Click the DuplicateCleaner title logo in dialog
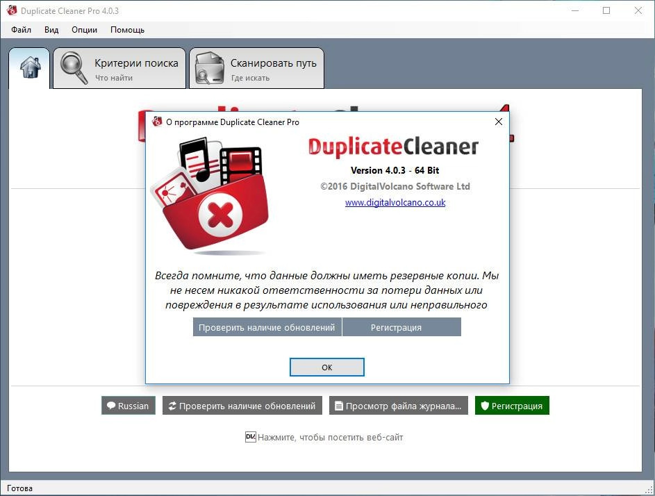 (x=394, y=147)
